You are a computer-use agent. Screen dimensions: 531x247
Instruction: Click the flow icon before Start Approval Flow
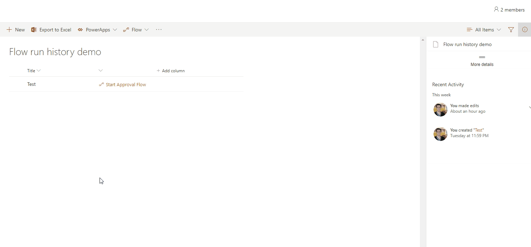click(101, 84)
